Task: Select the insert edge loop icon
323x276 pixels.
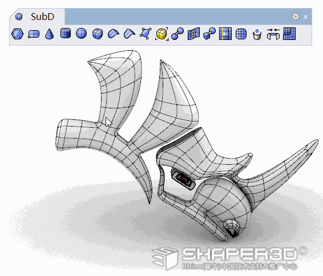Action: click(x=225, y=34)
